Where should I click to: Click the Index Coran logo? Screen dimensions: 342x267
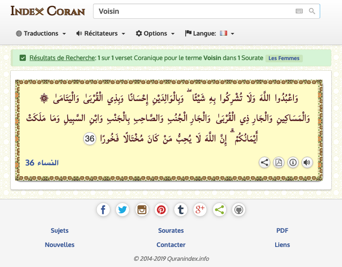[48, 11]
